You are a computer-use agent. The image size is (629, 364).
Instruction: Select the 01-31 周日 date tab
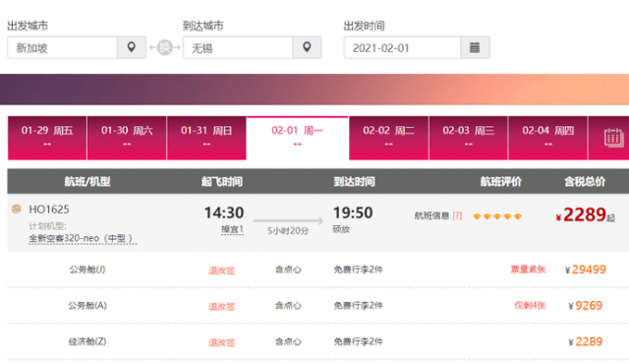click(206, 138)
